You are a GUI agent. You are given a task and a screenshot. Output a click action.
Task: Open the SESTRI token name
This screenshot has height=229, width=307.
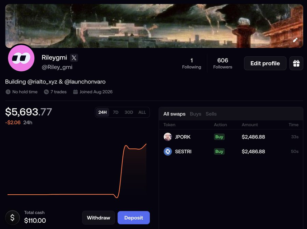pos(183,151)
